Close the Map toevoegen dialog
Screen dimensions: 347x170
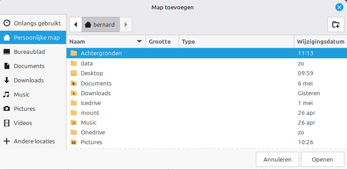339,8
